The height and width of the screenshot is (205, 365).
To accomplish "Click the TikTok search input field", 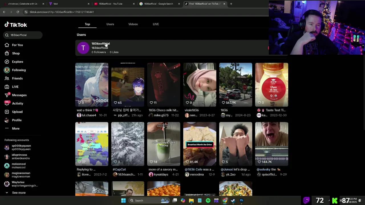I will point(23,35).
